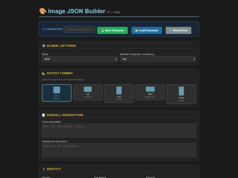
Task: Click the GLOBAL SETTINGS section heading
Action: (x=61, y=46)
